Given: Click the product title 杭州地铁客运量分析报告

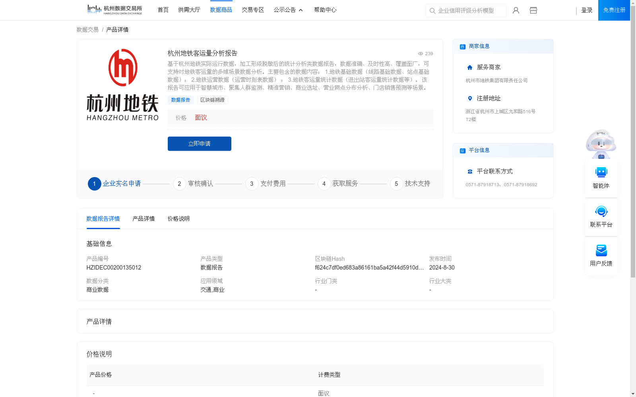Looking at the screenshot, I should (202, 53).
